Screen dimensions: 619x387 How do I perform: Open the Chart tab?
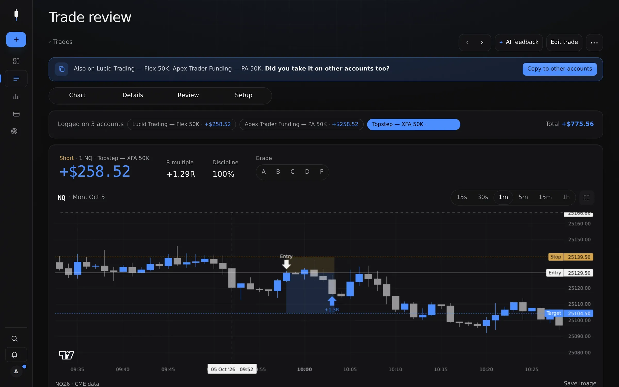pos(77,95)
